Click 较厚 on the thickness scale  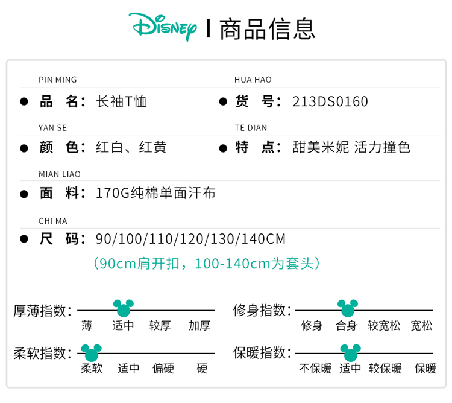click(160, 325)
